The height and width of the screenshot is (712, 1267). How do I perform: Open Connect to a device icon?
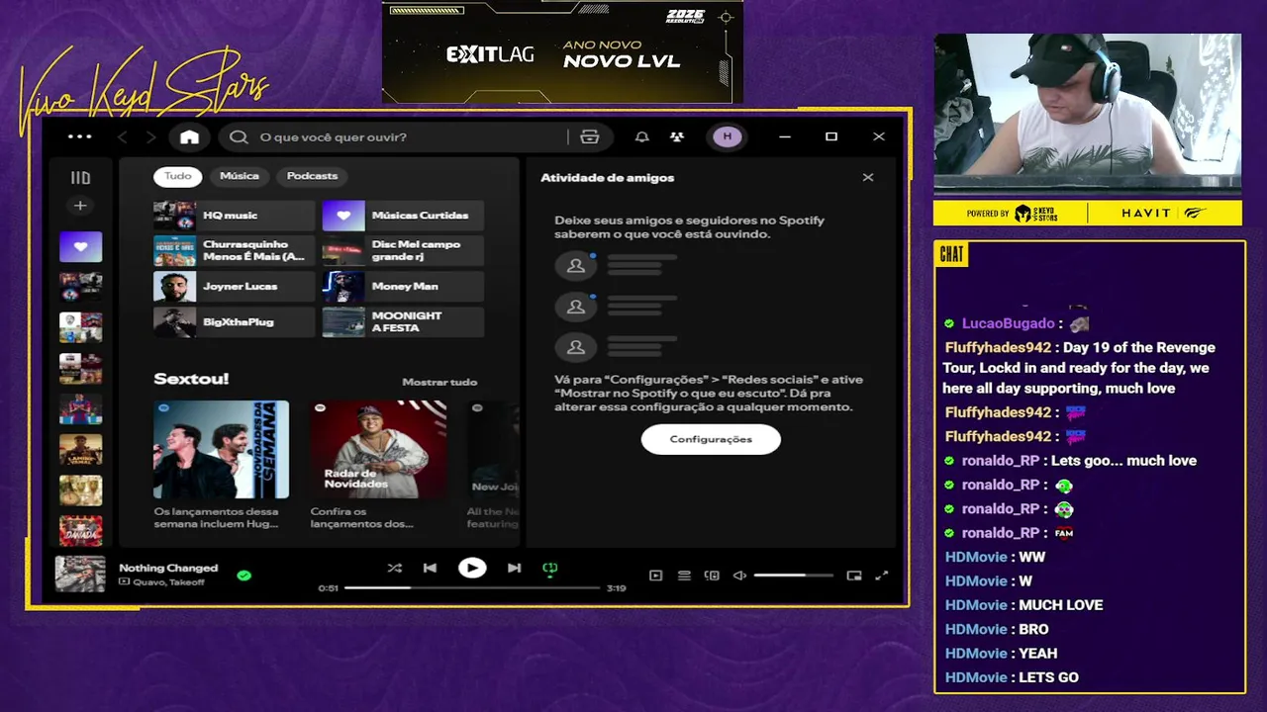pyautogui.click(x=712, y=576)
